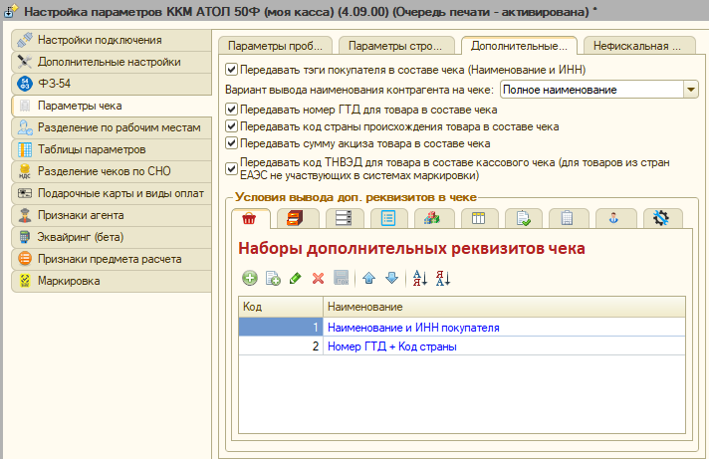This screenshot has height=459, width=709.
Task: Edit the selected set with the green pencil
Action: point(296,278)
